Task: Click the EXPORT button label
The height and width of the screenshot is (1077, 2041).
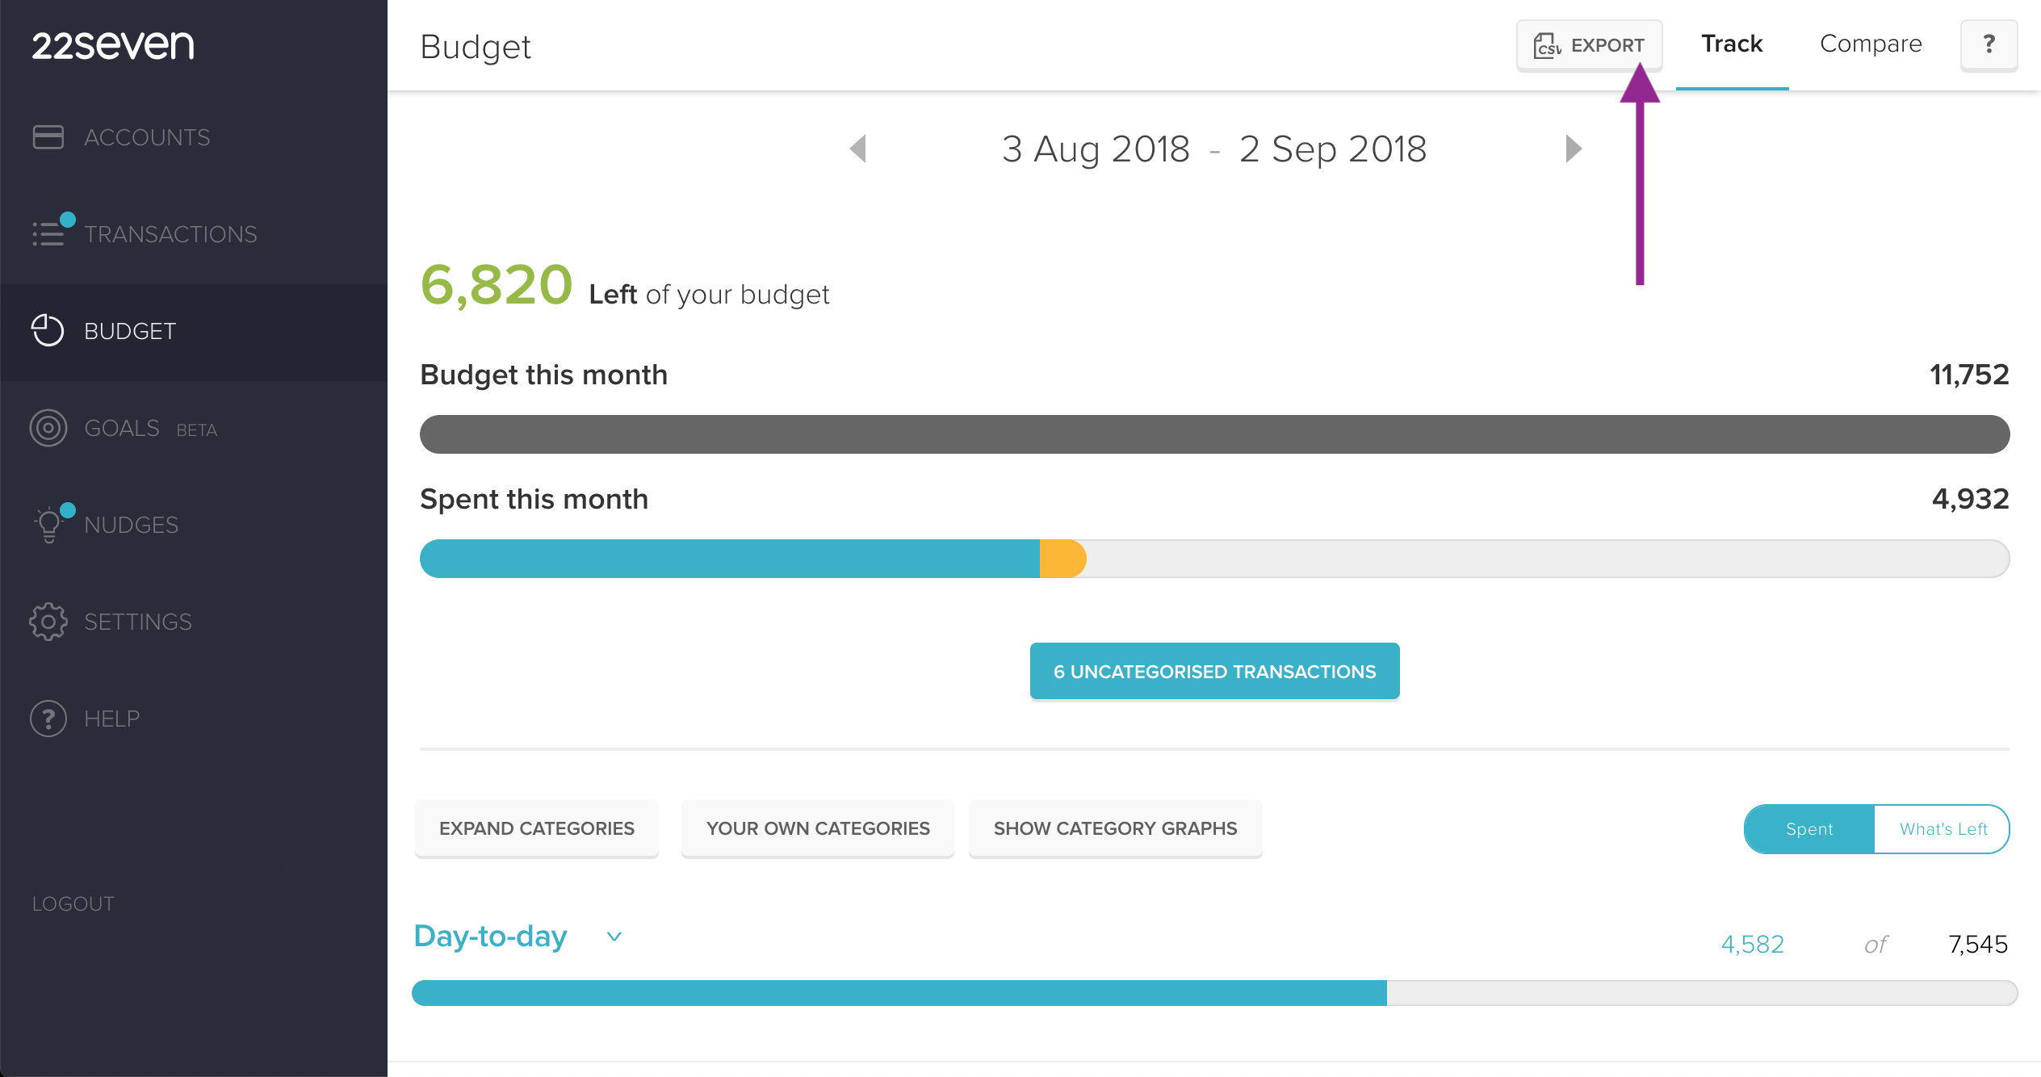Action: [x=1607, y=45]
